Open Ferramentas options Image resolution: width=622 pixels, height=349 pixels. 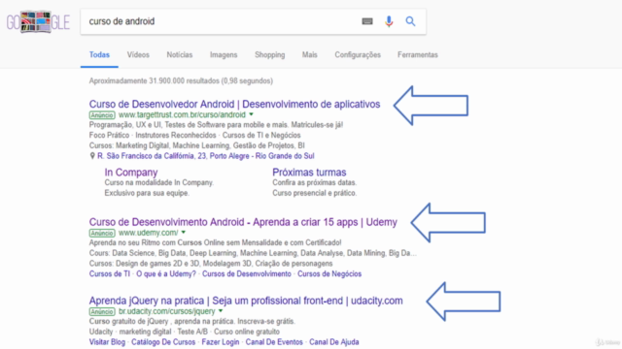click(x=418, y=55)
